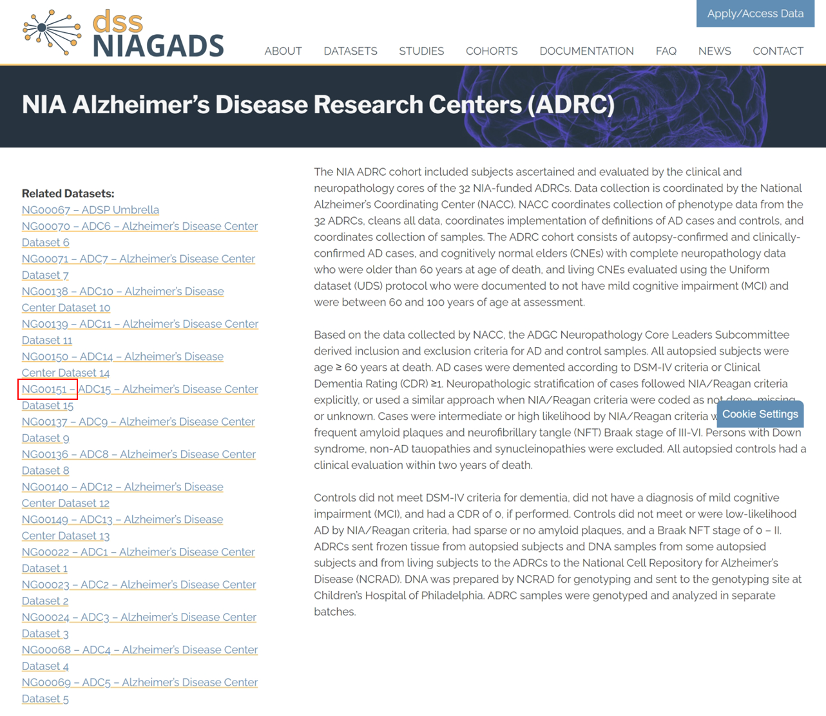Open the NG00137 ADC9 dataset link
This screenshot has width=826, height=716.
point(138,422)
